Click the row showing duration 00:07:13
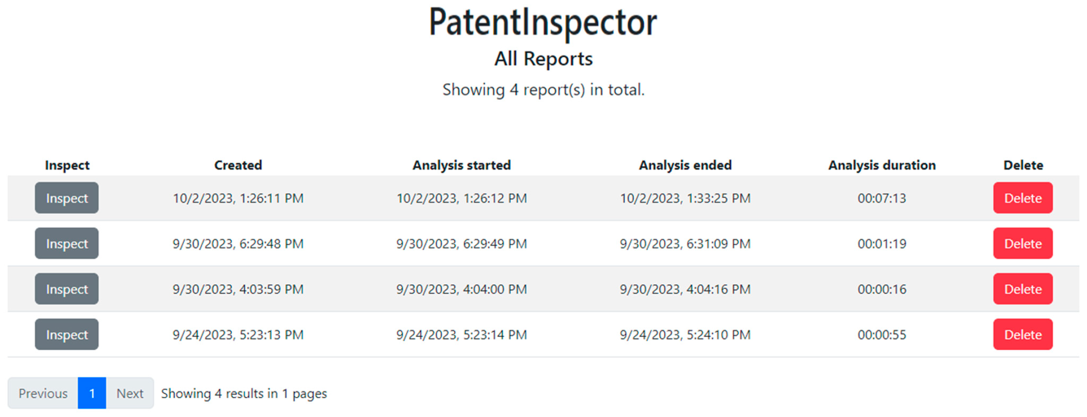1087x417 pixels. click(882, 198)
